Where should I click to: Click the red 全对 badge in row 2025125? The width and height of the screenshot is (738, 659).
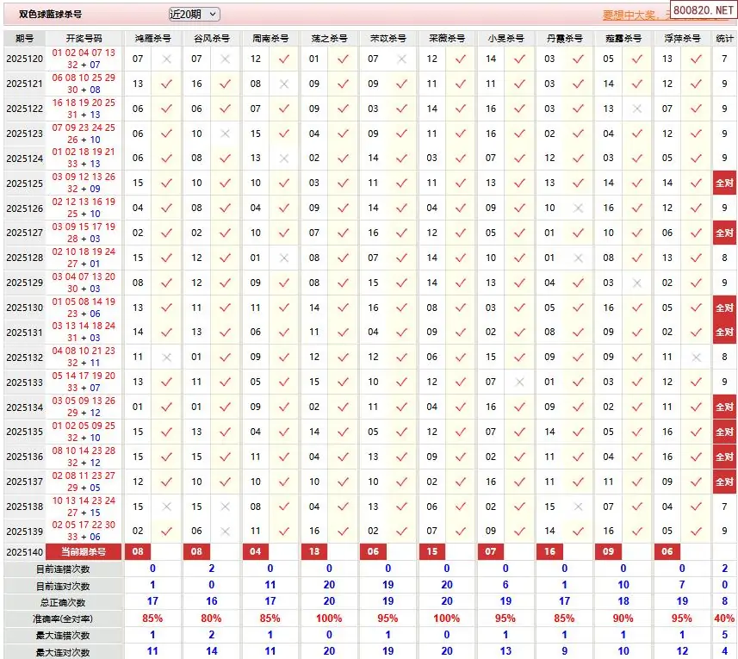pos(724,183)
